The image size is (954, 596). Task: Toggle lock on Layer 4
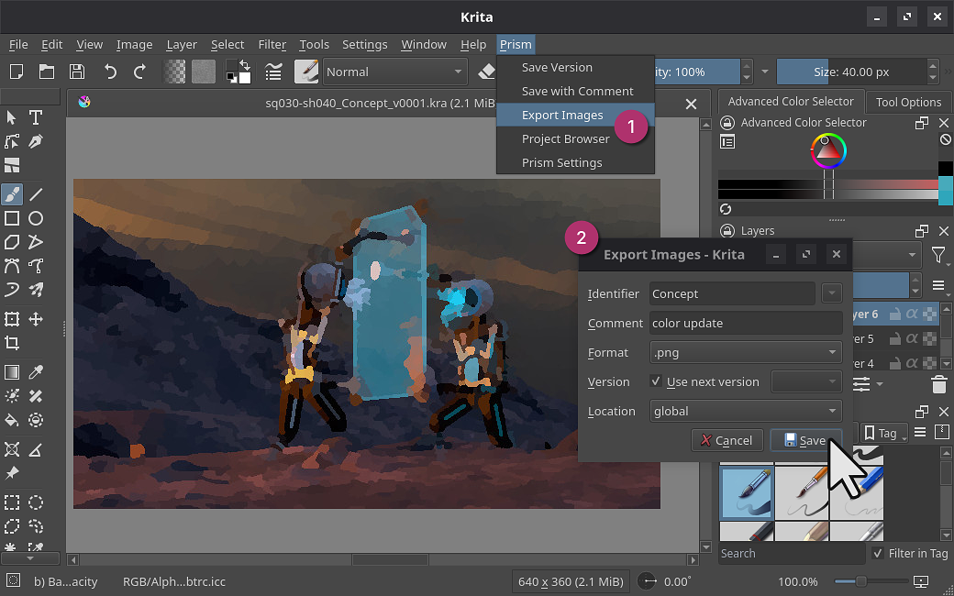tap(894, 363)
